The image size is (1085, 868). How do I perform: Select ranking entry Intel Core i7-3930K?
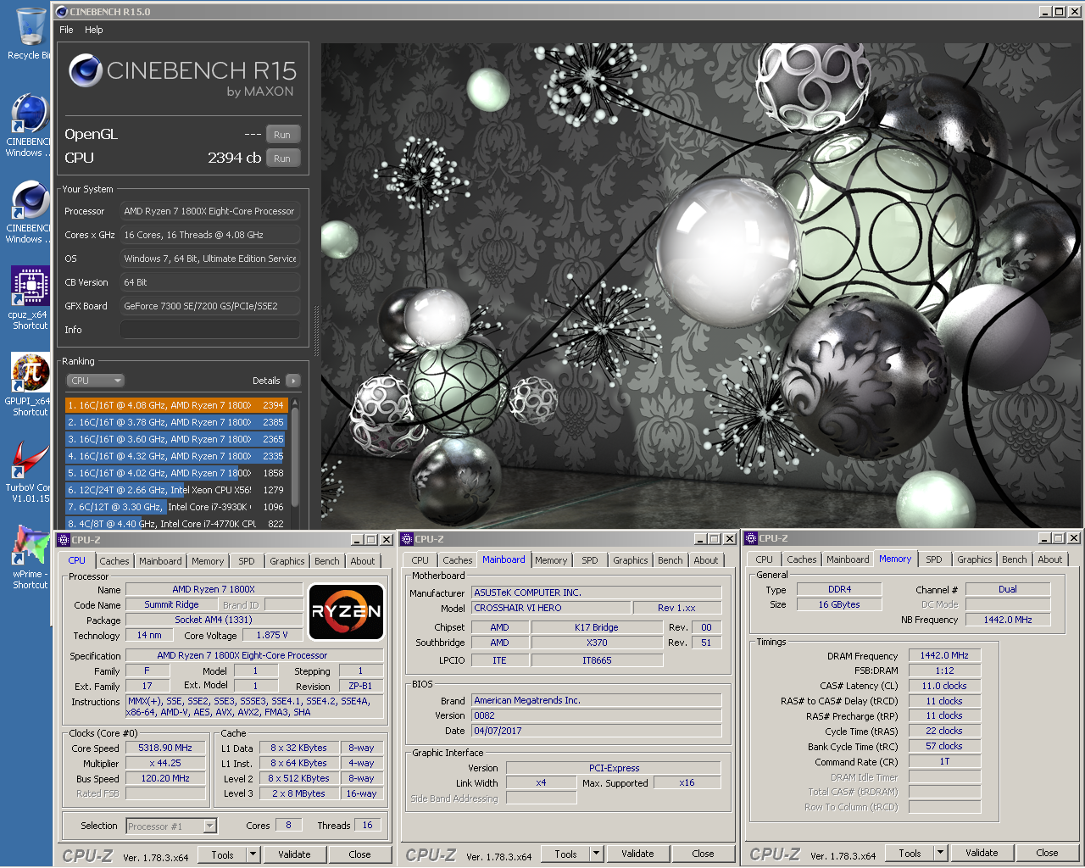[176, 507]
